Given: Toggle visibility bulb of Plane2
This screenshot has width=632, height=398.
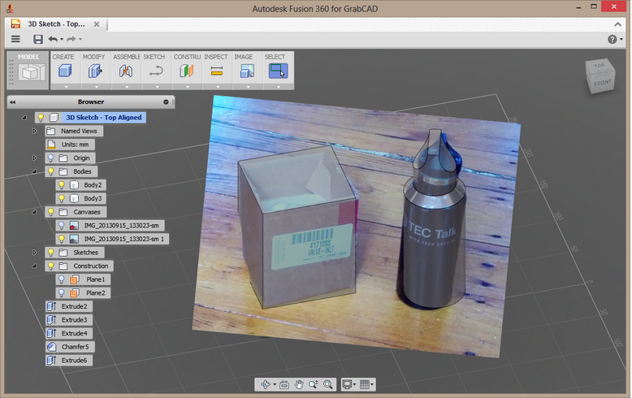Looking at the screenshot, I should tap(62, 293).
